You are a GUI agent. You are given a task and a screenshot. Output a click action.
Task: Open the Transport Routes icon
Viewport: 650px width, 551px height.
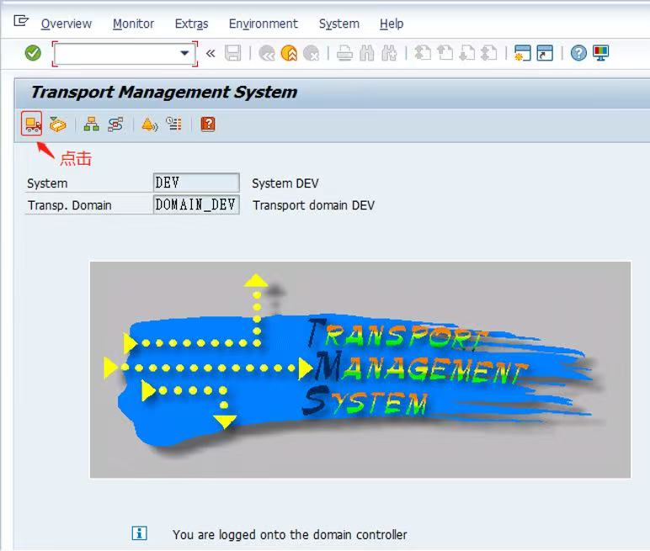(x=115, y=124)
